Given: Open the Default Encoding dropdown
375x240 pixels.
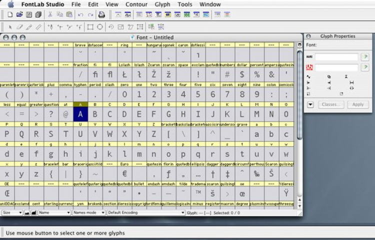Looking at the screenshot, I should (x=146, y=212).
